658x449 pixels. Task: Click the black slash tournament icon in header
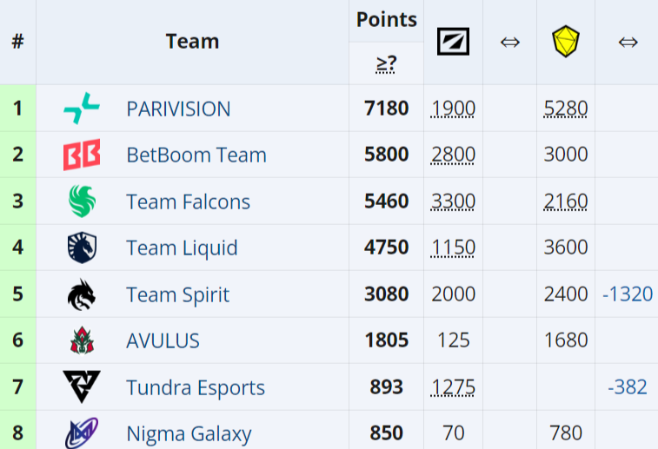coord(453,42)
